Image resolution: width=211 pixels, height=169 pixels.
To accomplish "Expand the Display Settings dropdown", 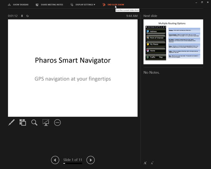I will 83,5.
